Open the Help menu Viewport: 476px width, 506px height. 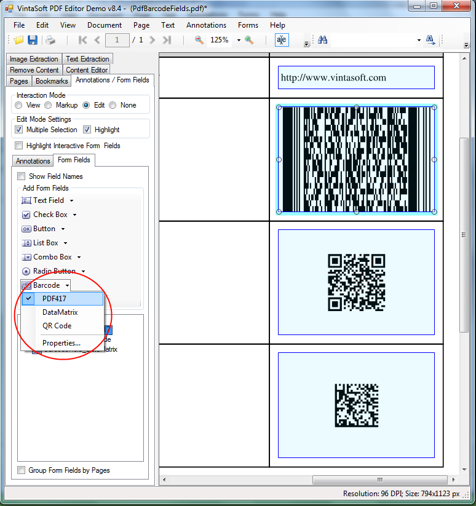click(277, 25)
